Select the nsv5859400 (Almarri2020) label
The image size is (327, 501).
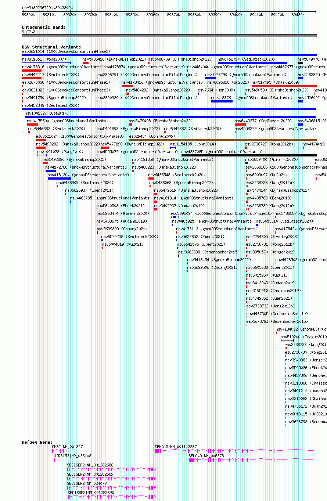coord(272,159)
